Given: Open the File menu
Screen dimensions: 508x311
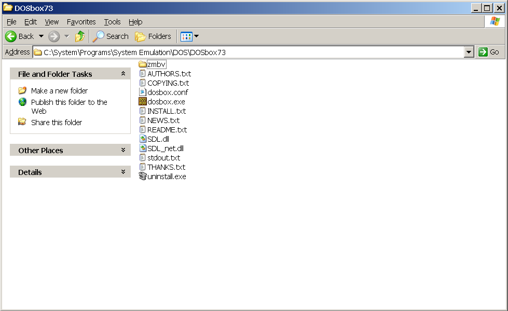Looking at the screenshot, I should (x=11, y=22).
